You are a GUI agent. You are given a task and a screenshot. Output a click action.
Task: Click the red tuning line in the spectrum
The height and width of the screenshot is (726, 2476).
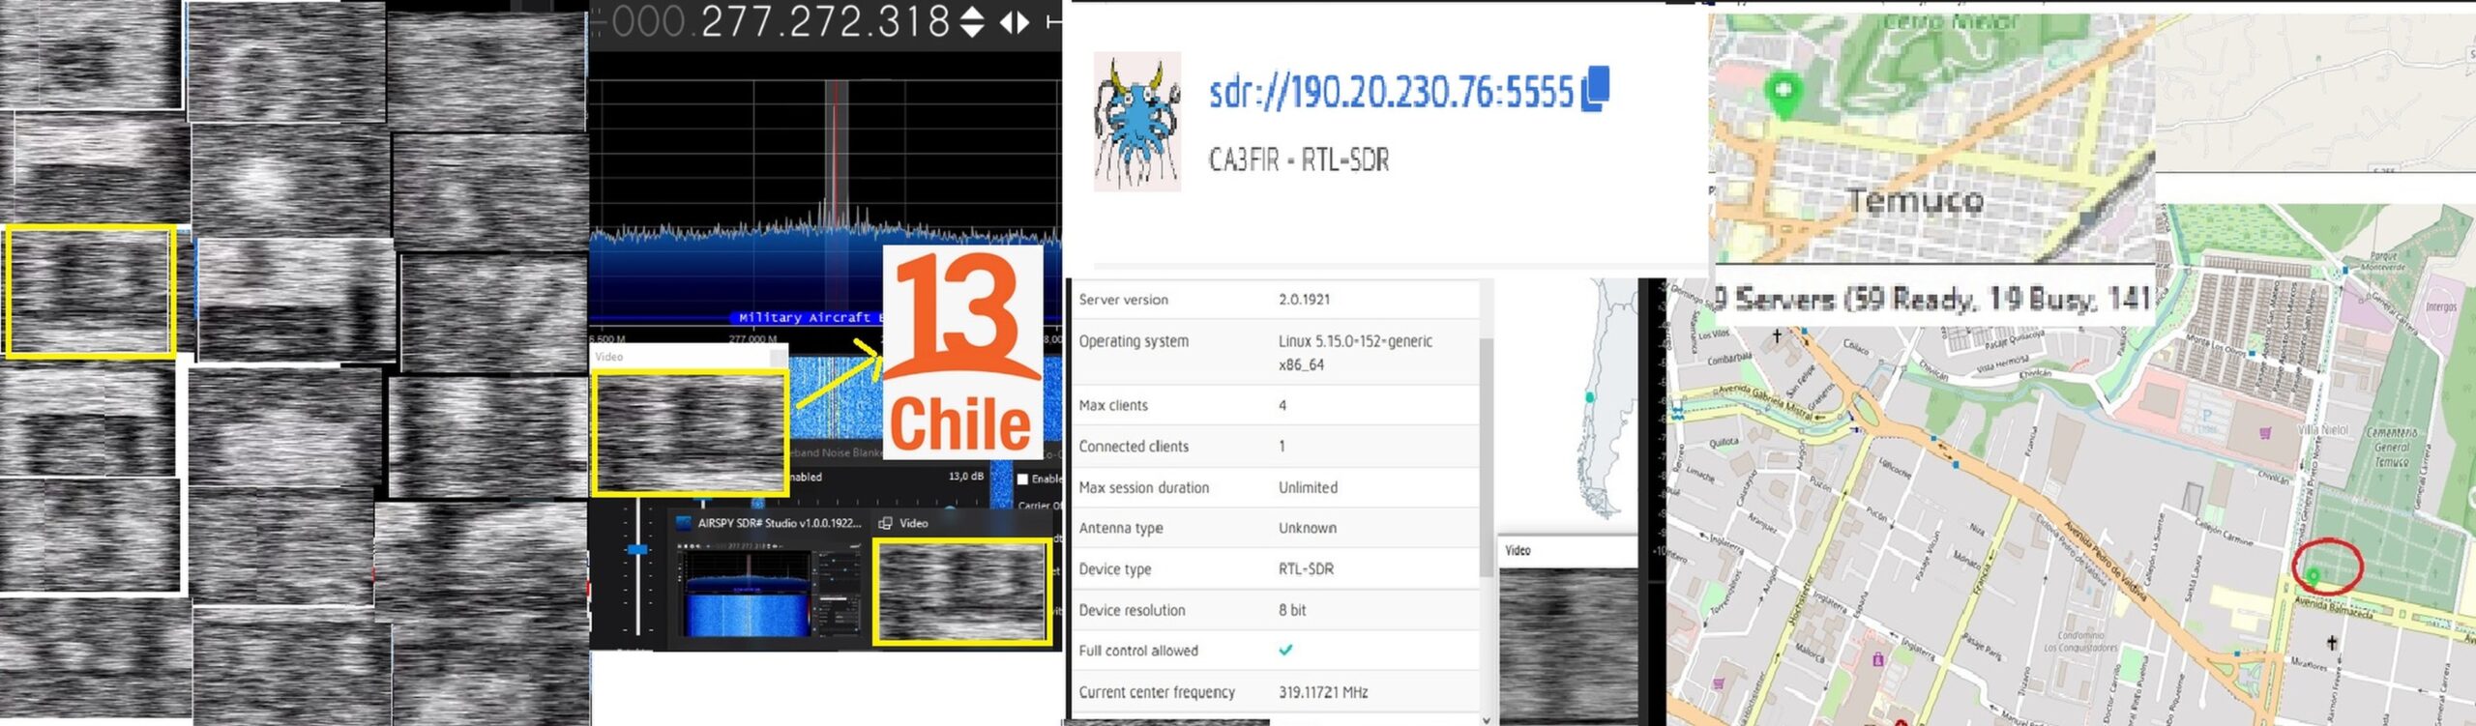pyautogui.click(x=836, y=155)
